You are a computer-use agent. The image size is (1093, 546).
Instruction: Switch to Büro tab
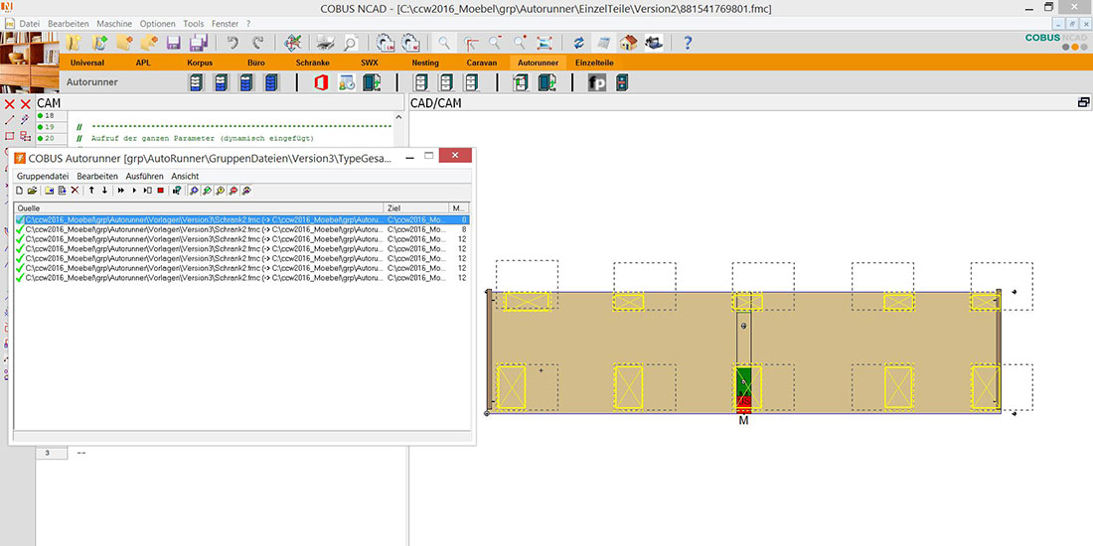pos(256,63)
